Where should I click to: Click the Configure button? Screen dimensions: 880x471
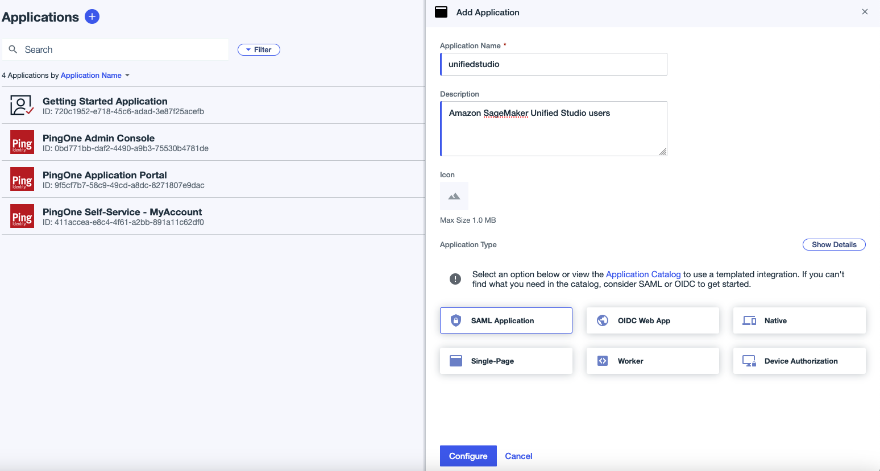(x=468, y=456)
